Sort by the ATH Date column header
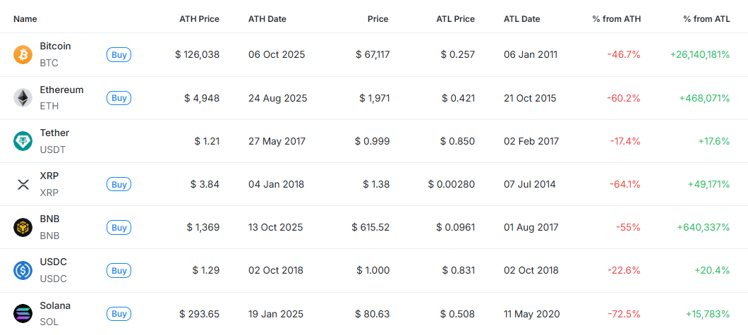Viewport: 748px width, 335px height. (x=267, y=19)
